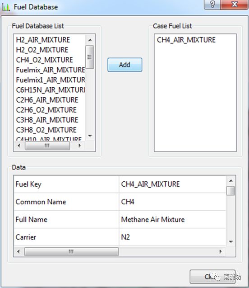Click the Data table scroll down arrow
This screenshot has height=288, width=249.
(x=231, y=241)
